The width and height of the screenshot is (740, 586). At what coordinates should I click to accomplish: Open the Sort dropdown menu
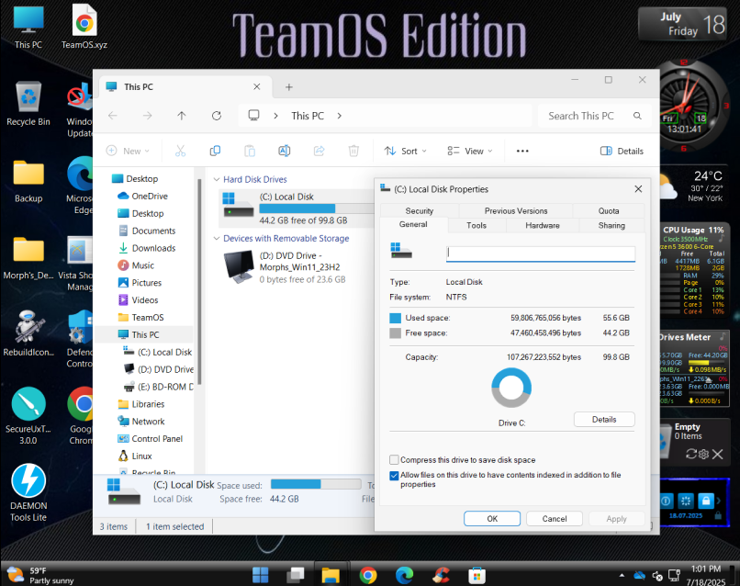point(405,152)
